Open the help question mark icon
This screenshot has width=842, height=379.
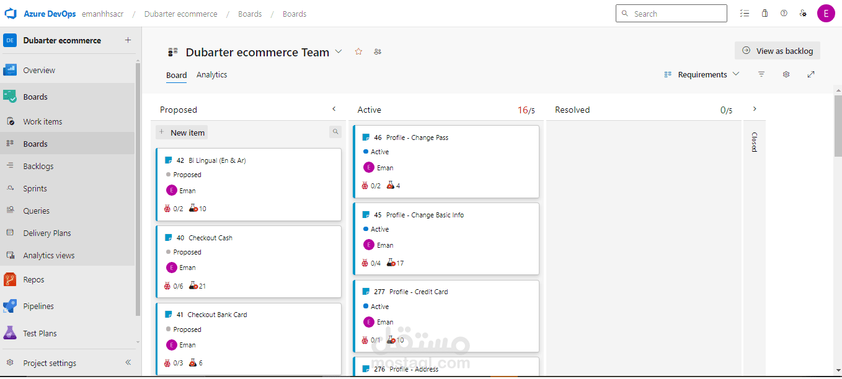point(784,14)
